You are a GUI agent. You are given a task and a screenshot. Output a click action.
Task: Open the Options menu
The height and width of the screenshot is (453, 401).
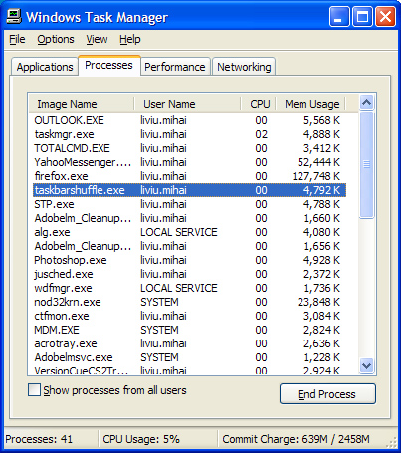(x=56, y=39)
